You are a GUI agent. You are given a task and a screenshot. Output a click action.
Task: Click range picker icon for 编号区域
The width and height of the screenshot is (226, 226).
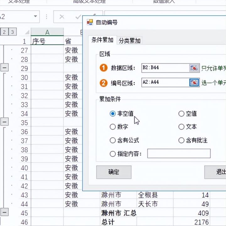[x=194, y=83]
